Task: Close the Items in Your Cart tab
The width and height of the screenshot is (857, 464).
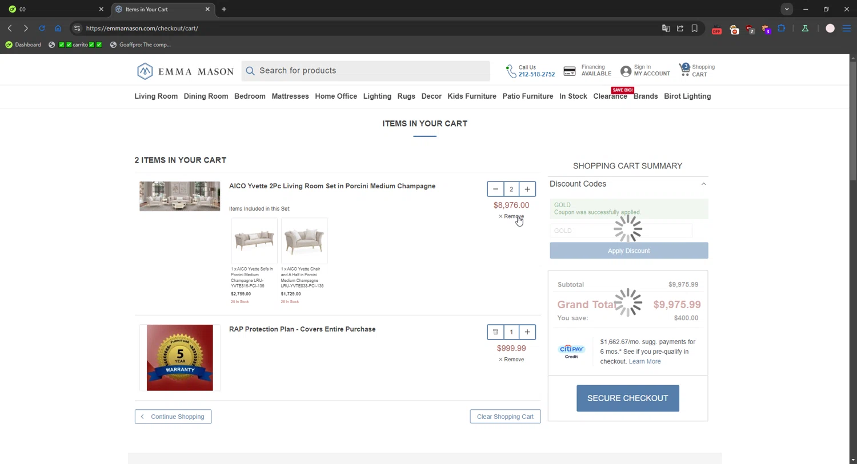Action: click(x=207, y=9)
